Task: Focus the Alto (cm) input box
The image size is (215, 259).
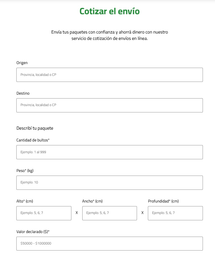Action: tap(44, 213)
